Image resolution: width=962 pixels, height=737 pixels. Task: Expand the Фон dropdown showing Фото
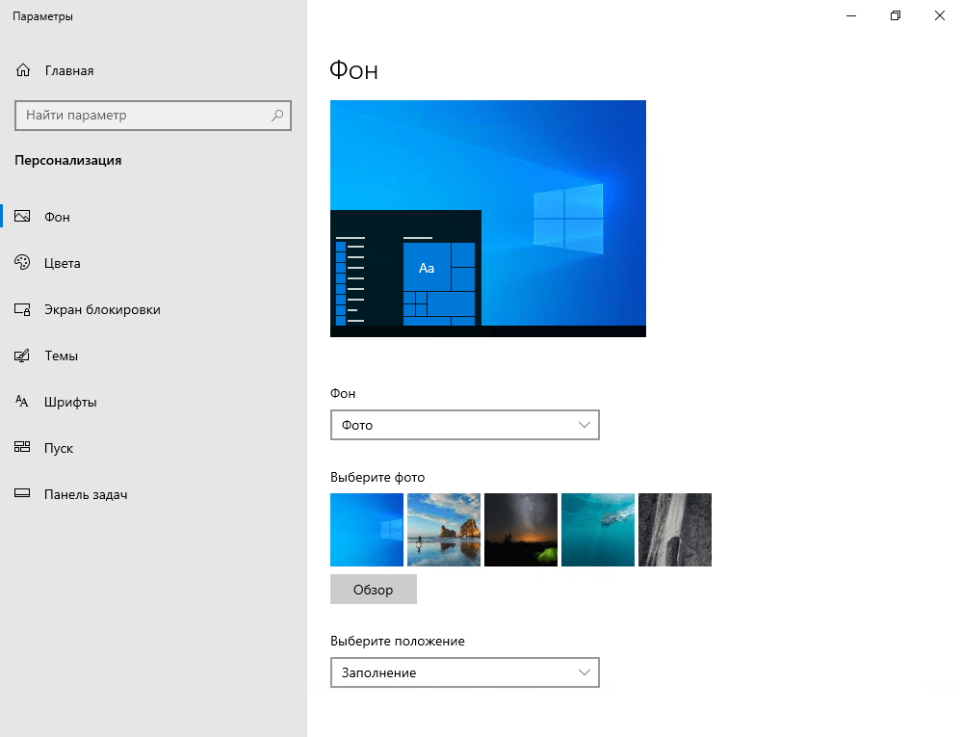[464, 425]
